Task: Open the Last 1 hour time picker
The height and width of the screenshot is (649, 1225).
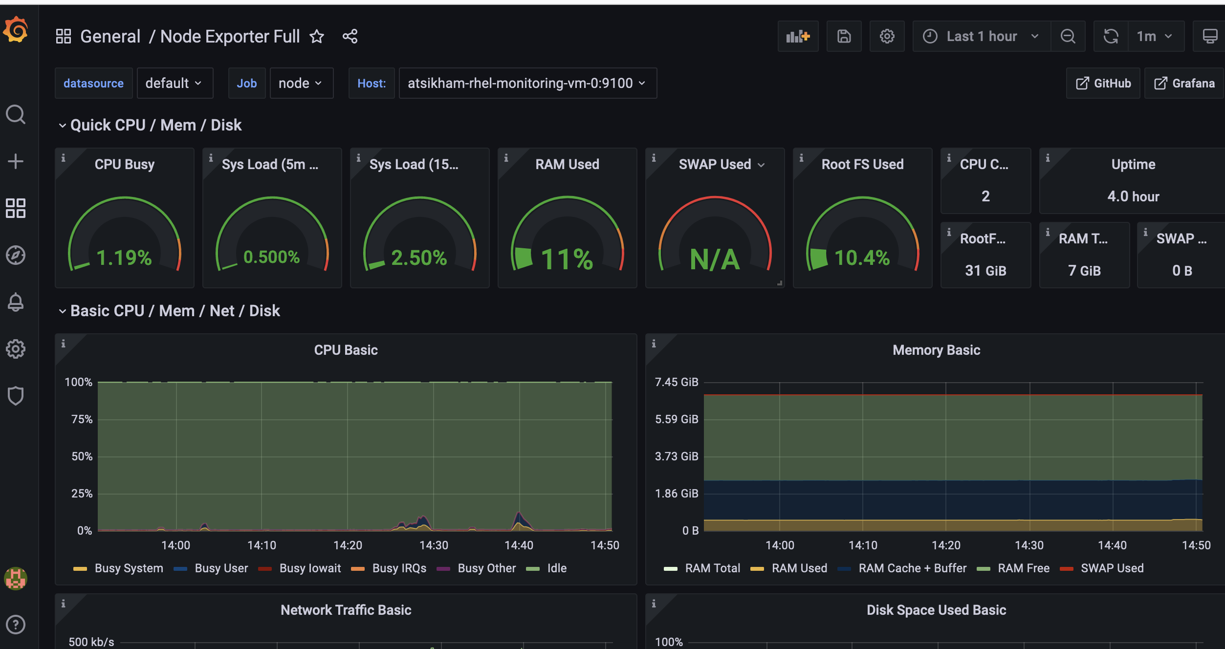Action: coord(981,36)
